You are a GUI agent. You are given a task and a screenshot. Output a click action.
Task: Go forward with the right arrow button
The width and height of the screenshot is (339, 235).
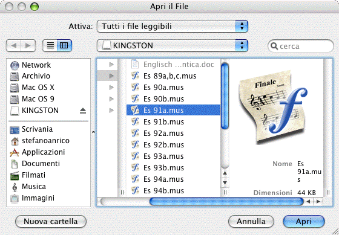click(28, 45)
